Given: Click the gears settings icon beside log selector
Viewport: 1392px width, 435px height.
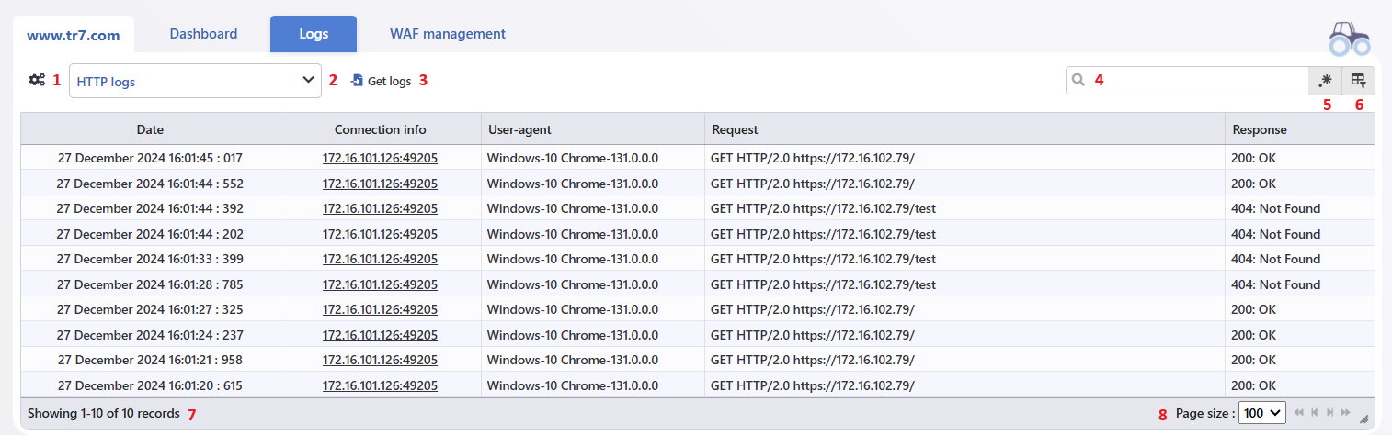Looking at the screenshot, I should tap(37, 80).
